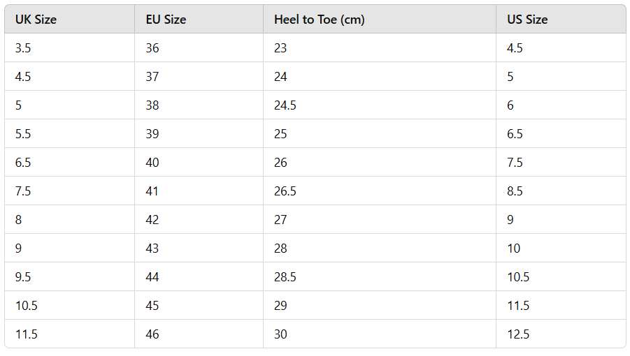Click the US size 6.5 cell
Viewport: 630px width, 356px height.
[515, 134]
